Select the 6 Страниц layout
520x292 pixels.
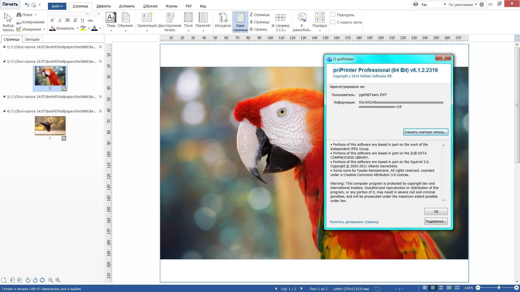click(258, 29)
